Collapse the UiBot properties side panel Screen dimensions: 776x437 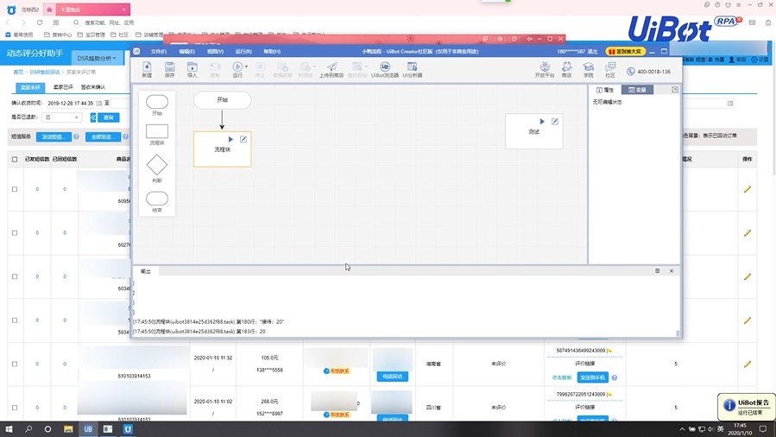pyautogui.click(x=674, y=90)
